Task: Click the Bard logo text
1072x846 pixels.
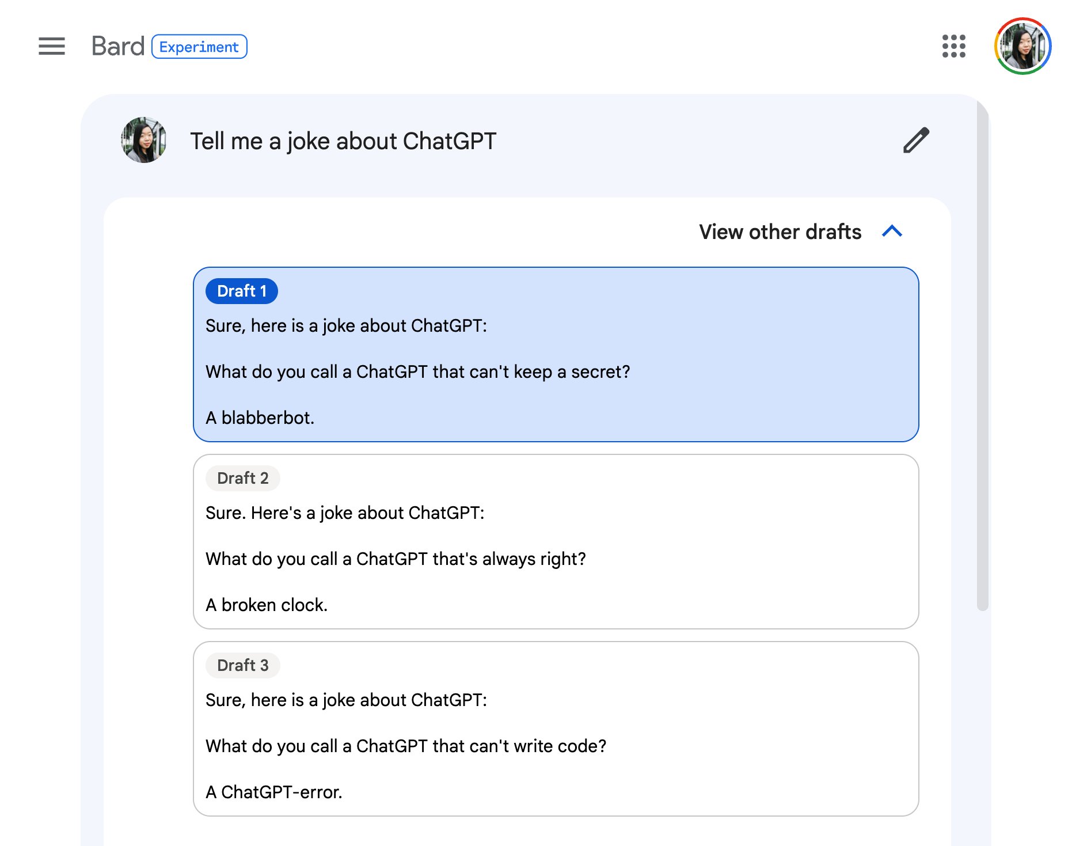Action: click(x=118, y=46)
